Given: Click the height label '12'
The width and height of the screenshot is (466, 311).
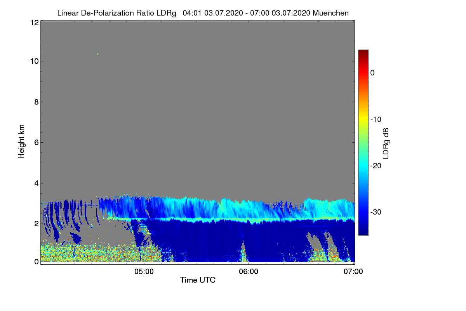Looking at the screenshot, I should (34, 23).
